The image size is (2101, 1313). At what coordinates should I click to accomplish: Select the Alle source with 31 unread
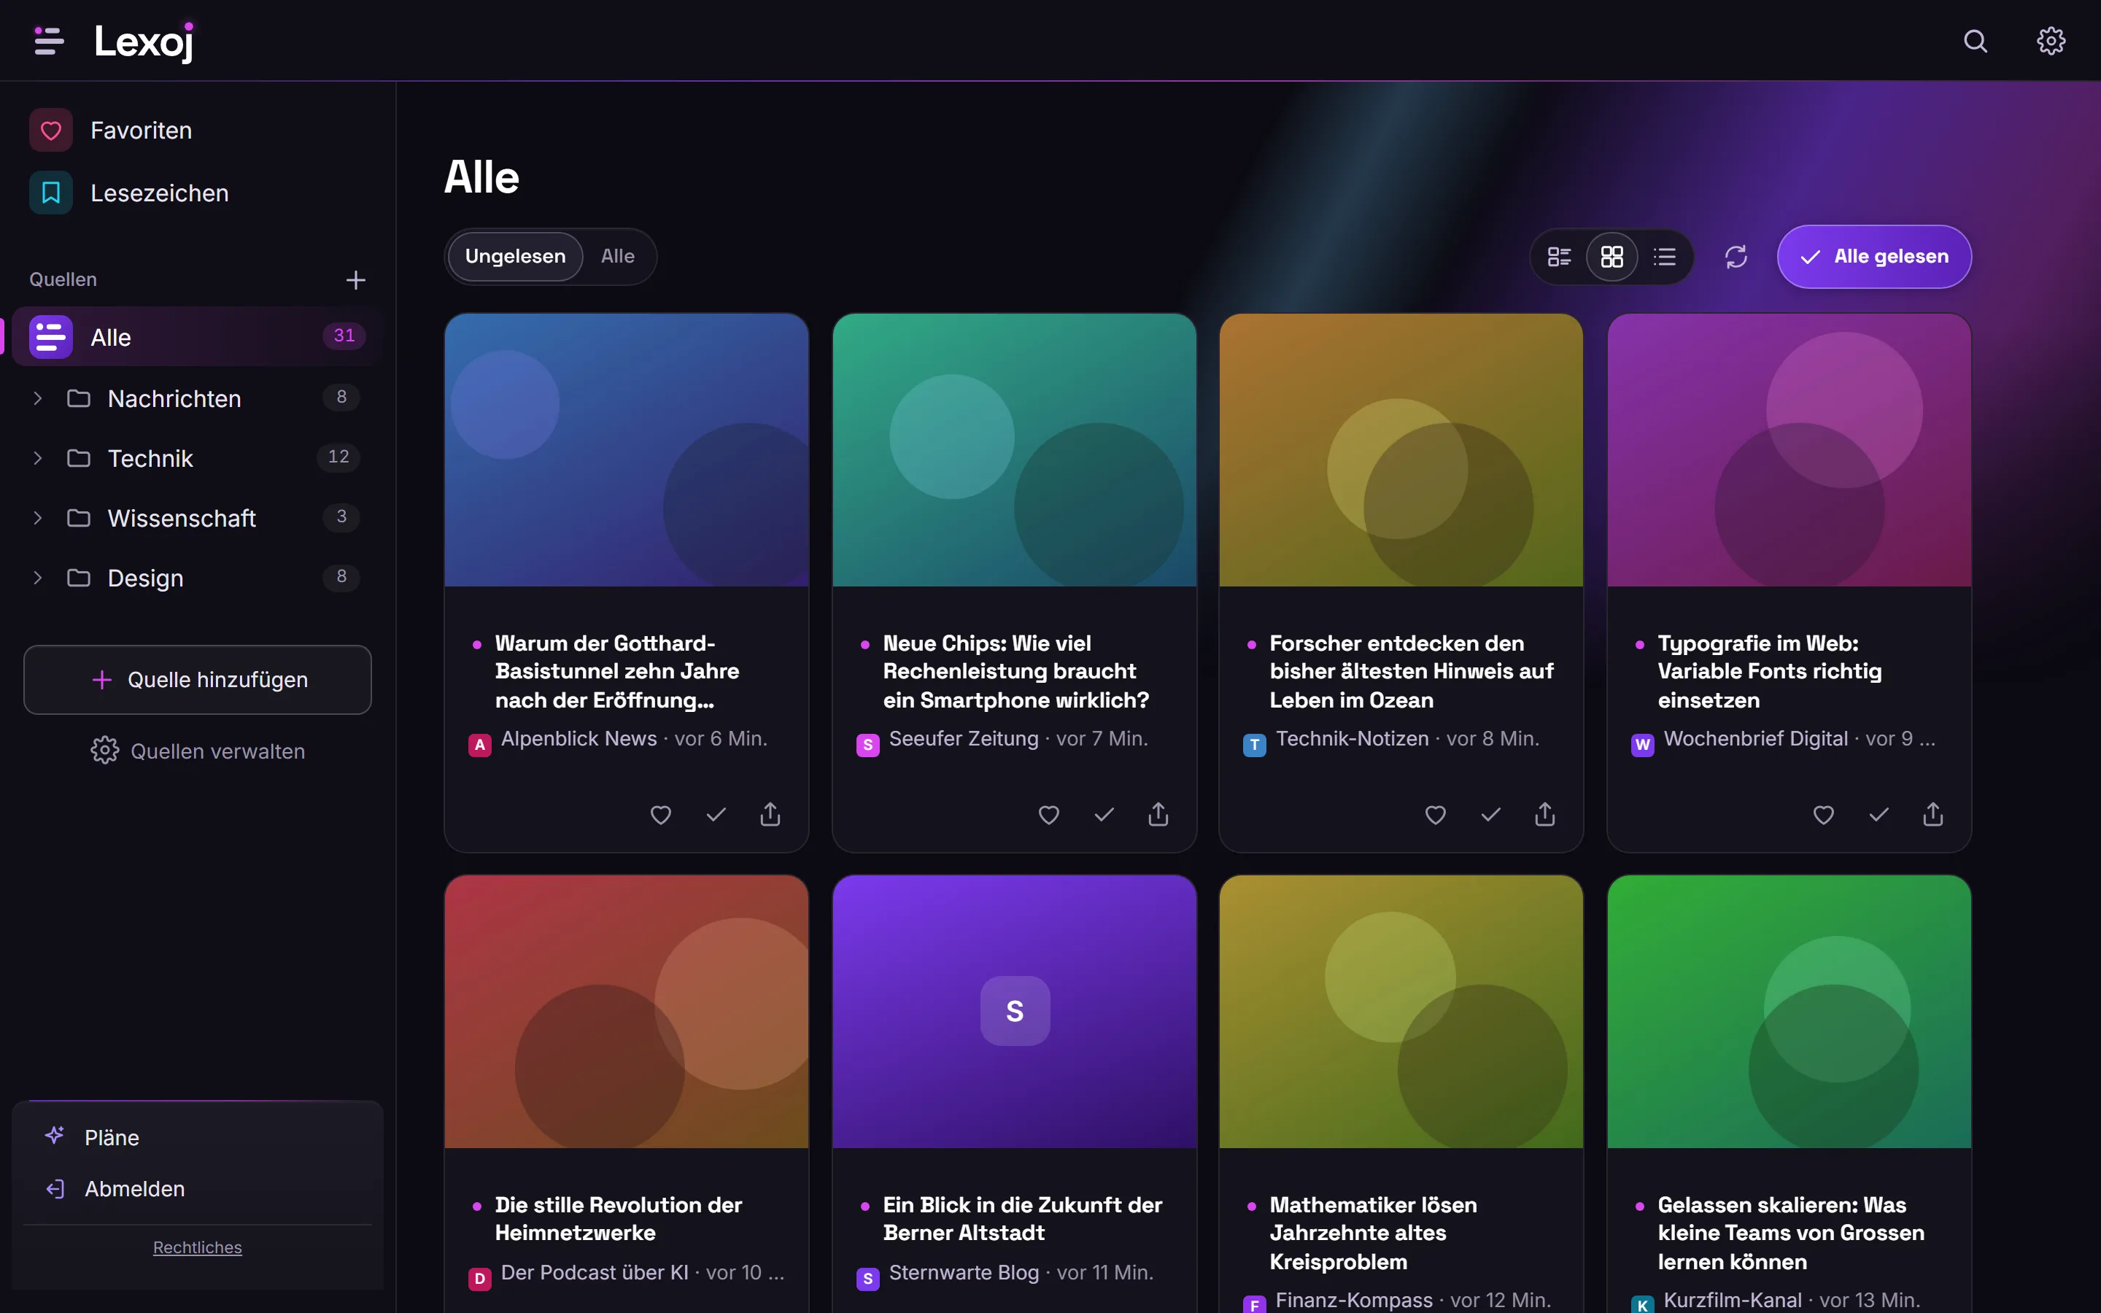pyautogui.click(x=197, y=336)
